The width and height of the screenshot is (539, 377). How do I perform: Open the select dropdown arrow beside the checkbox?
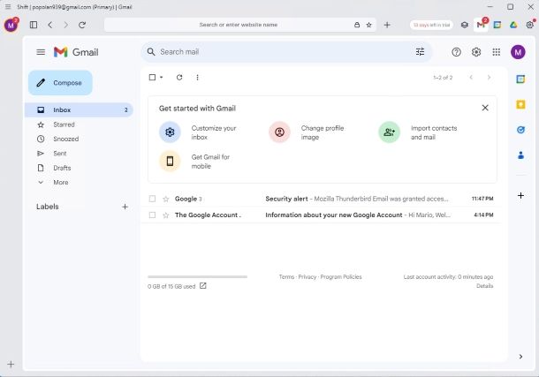click(x=161, y=78)
